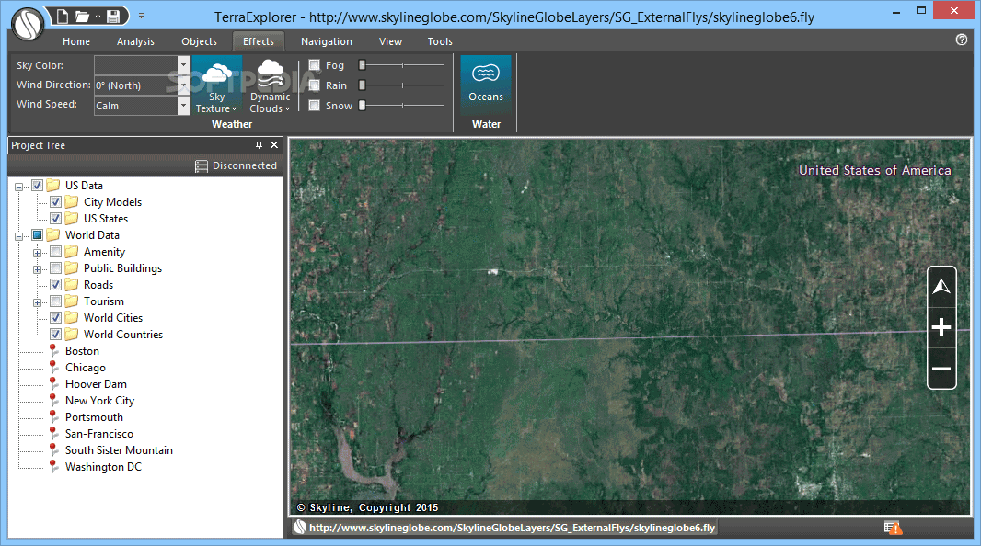Check the Amenity layer checkbox
Screen dimensions: 981x546
point(56,252)
